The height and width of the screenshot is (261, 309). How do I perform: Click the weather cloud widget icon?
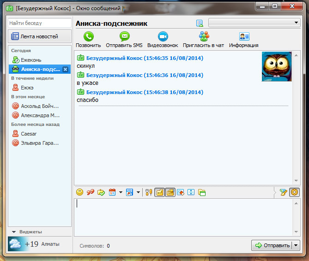coord(15,244)
